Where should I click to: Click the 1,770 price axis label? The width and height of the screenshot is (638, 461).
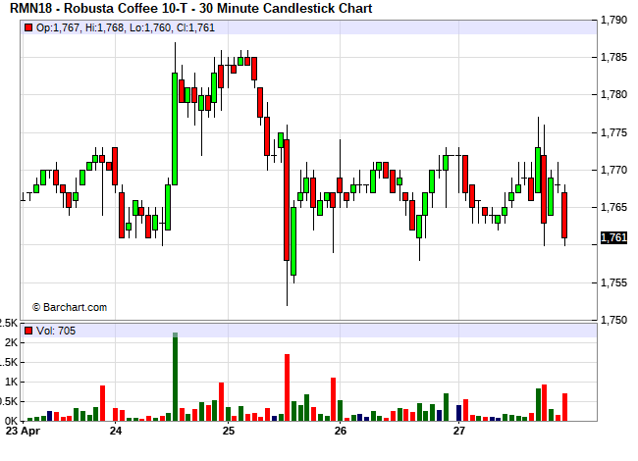click(x=613, y=170)
